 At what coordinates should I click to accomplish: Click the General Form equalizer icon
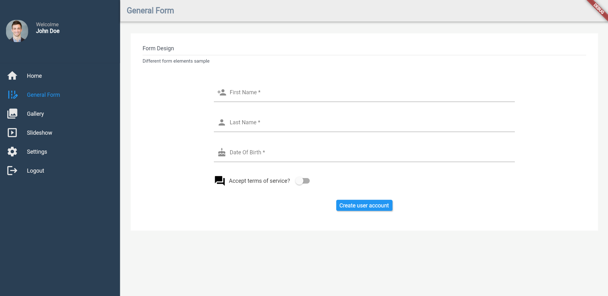[12, 95]
